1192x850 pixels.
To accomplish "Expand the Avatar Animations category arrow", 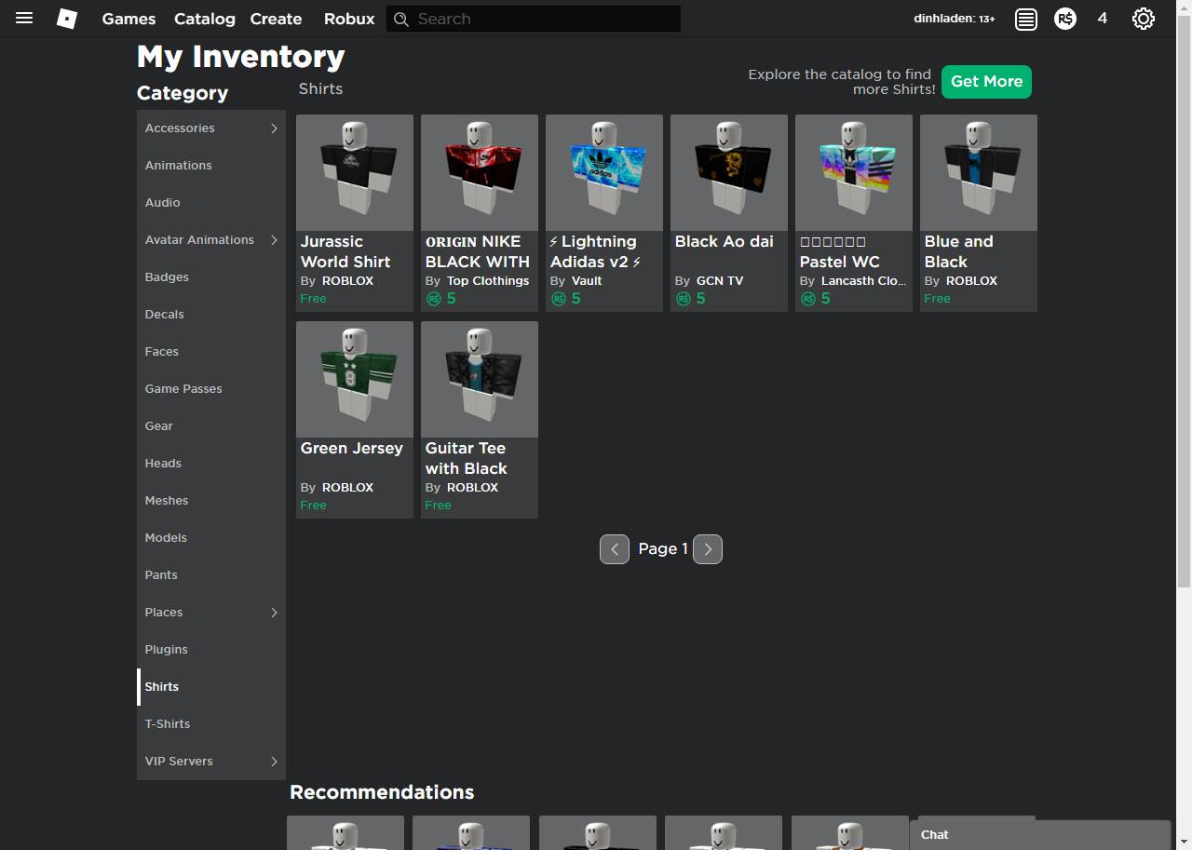I will [x=274, y=240].
